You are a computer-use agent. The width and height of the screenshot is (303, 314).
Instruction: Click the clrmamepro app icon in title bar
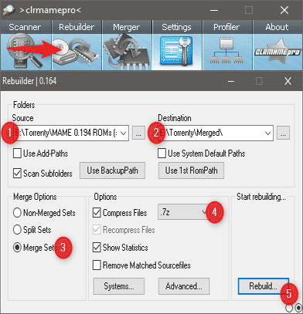tap(9, 10)
